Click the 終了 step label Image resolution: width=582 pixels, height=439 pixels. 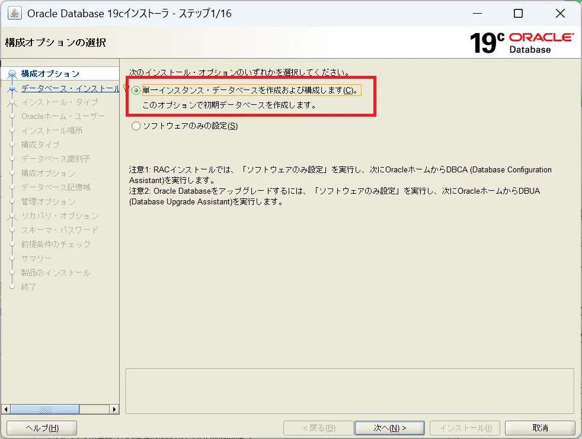click(x=28, y=287)
